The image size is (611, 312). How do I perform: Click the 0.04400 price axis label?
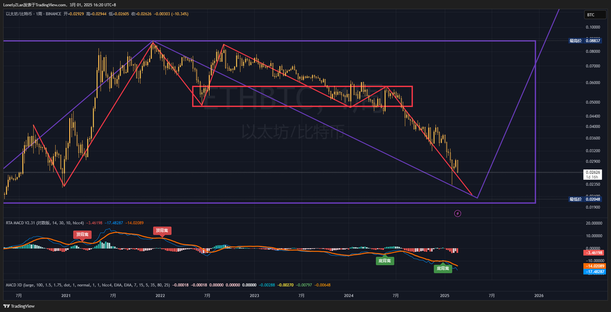point(594,116)
